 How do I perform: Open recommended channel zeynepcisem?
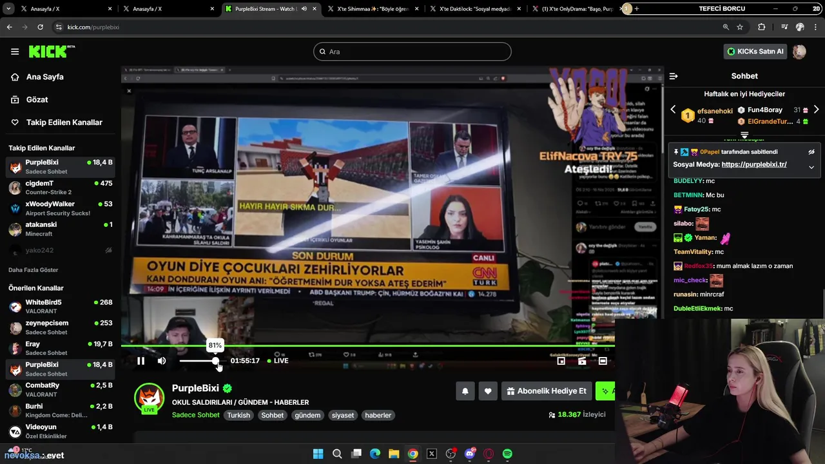(x=60, y=327)
